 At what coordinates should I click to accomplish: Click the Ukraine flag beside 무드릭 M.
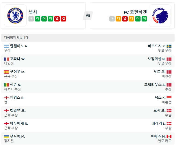(6, 136)
